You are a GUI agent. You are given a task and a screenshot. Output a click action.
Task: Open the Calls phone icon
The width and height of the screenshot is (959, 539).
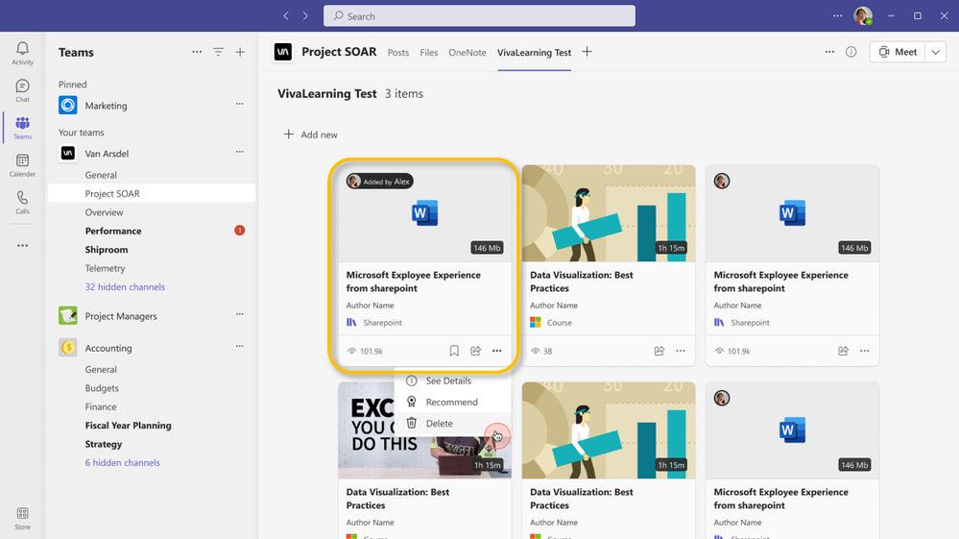click(x=23, y=202)
